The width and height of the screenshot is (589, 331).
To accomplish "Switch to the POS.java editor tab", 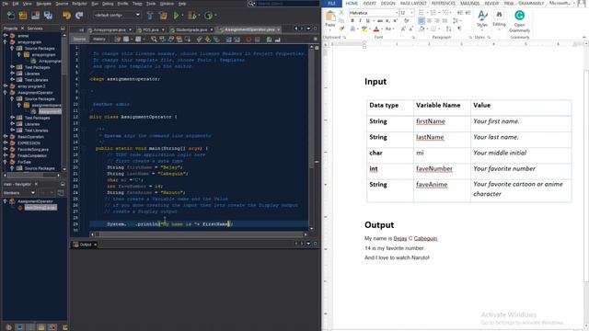I will click(x=150, y=29).
